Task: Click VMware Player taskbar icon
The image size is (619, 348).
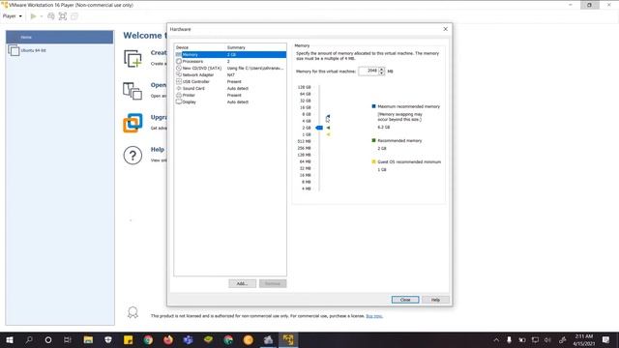Action: click(288, 339)
